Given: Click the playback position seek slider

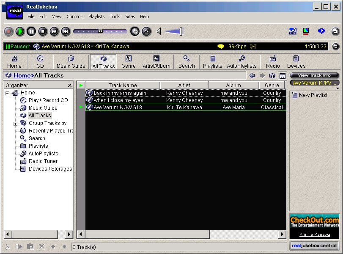Looking at the screenshot, I should (x=100, y=31).
